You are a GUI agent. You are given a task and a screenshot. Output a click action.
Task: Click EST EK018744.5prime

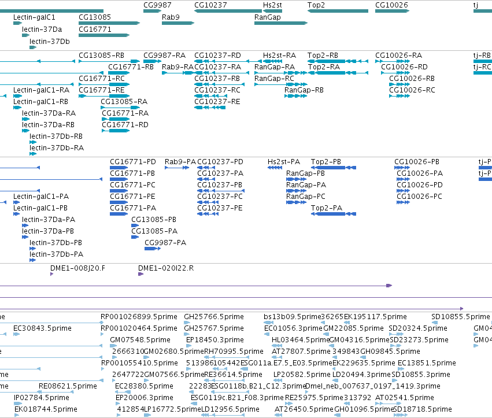[x=46, y=409]
